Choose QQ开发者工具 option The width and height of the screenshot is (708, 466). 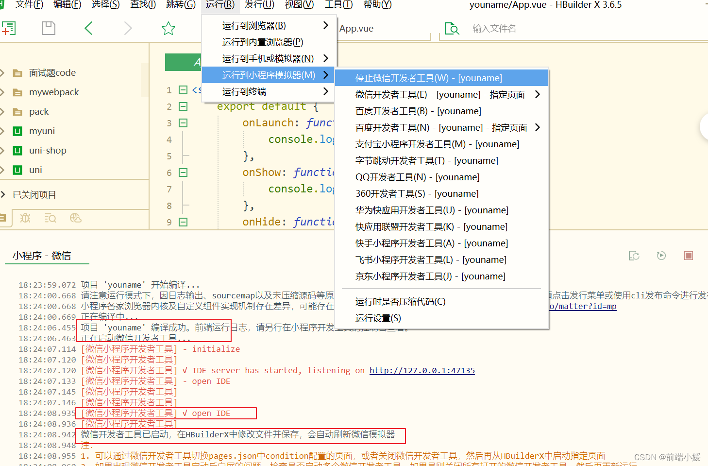(441, 177)
